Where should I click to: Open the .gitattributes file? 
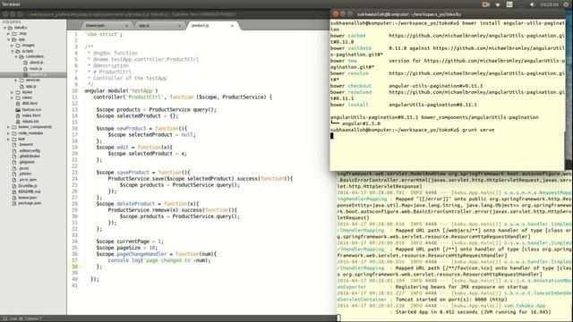(x=30, y=157)
